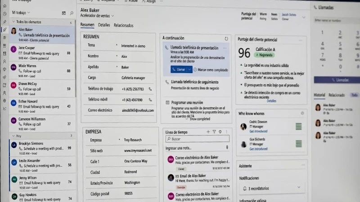Image resolution: width=360 pixels, height=202 pixels.
Task: Click the Assign command in toolbar
Action: coord(149,1)
